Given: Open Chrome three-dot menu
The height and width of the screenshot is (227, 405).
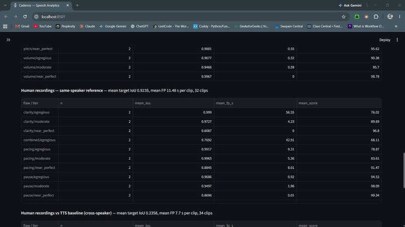Looking at the screenshot, I should click(x=399, y=17).
